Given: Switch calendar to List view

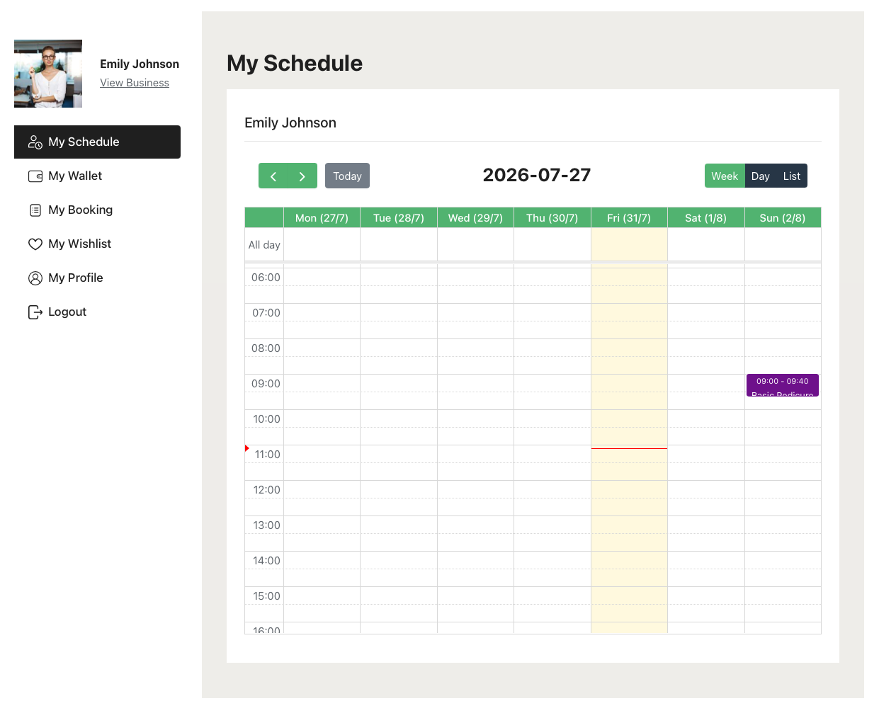Looking at the screenshot, I should point(792,176).
